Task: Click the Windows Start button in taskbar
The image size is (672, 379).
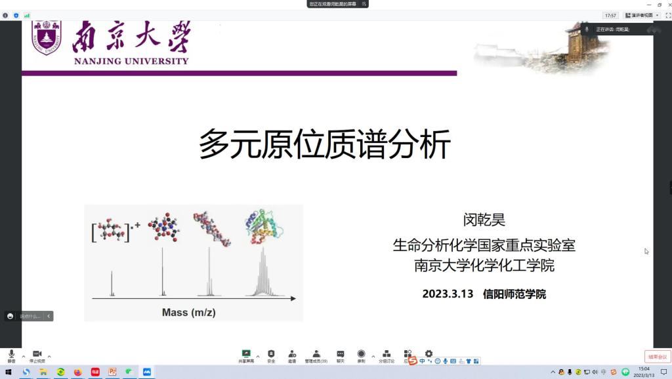Action: pyautogui.click(x=9, y=372)
